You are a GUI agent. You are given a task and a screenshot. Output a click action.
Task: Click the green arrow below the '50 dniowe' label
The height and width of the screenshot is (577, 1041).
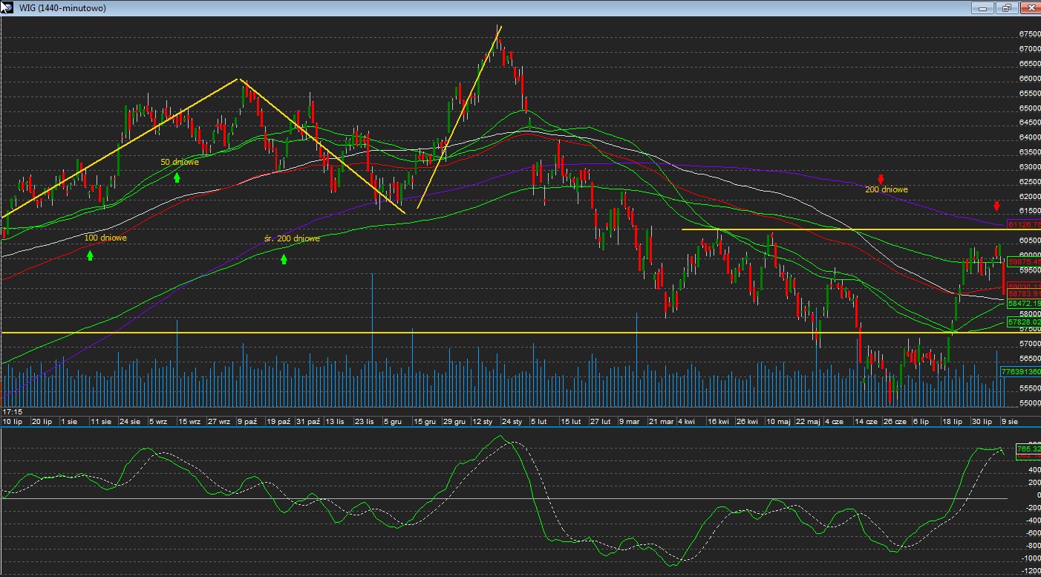(x=177, y=177)
